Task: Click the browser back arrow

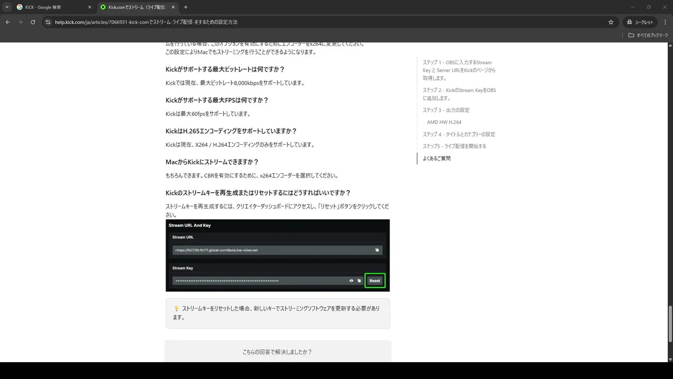Action: (x=7, y=22)
